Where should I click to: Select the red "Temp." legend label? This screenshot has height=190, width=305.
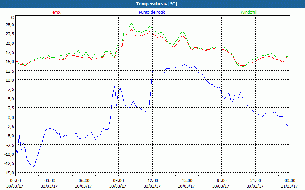coord(56,12)
